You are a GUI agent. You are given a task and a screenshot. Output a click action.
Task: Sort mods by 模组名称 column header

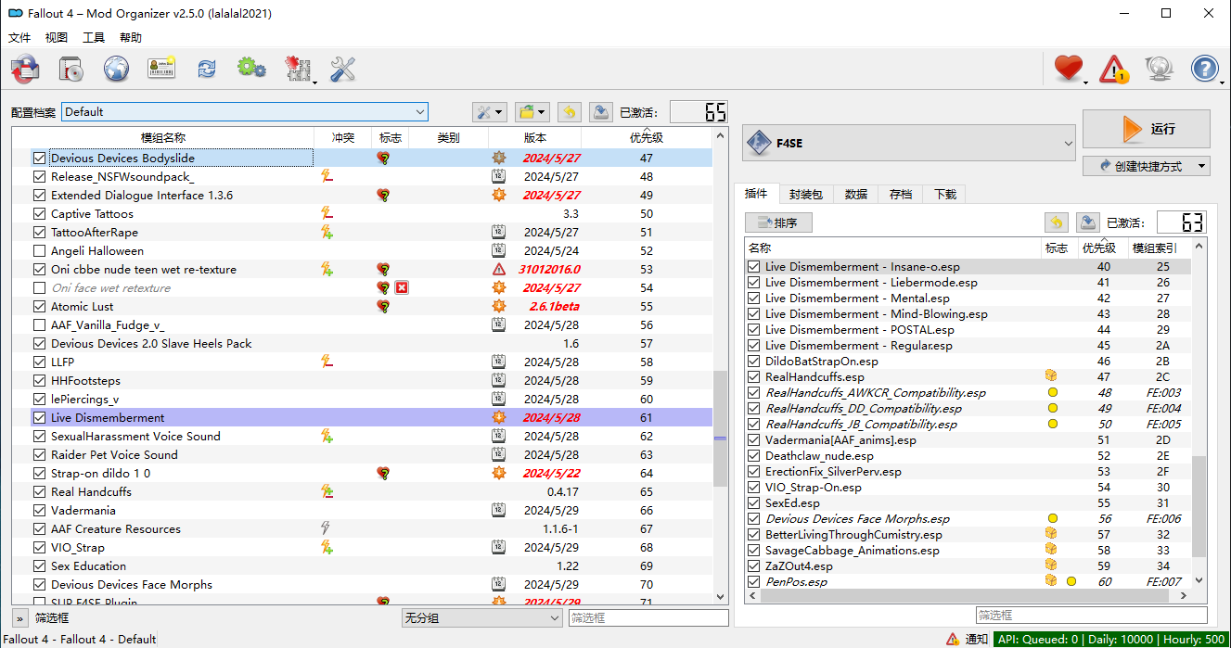tap(163, 138)
